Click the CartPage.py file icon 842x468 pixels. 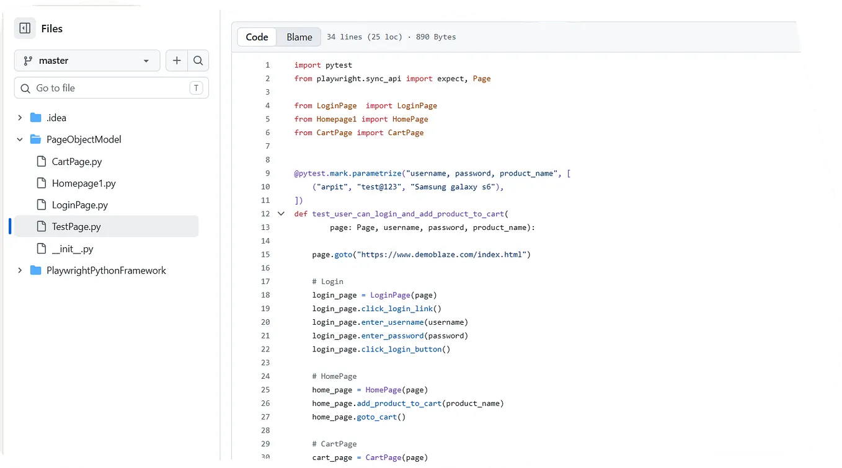(x=42, y=162)
